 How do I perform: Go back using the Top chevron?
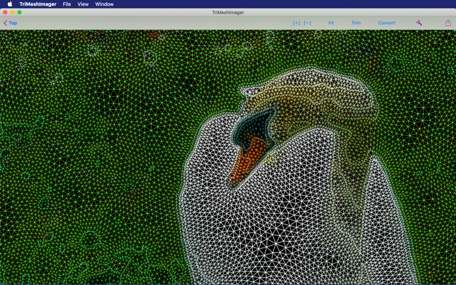click(10, 23)
